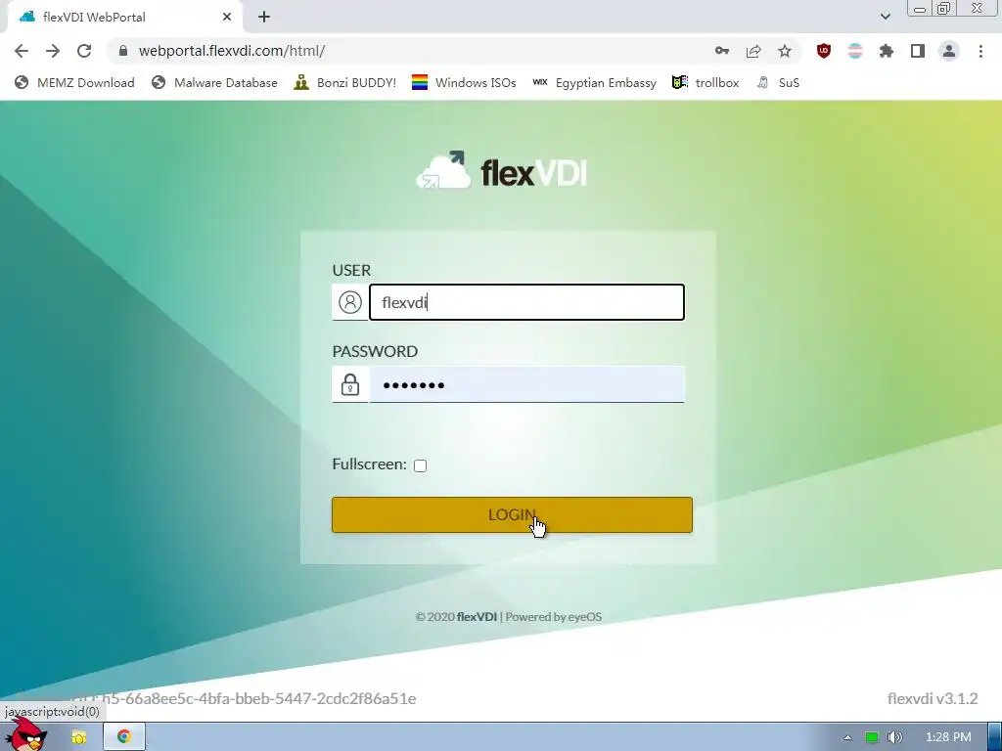Click the 1:28 PM taskbar clock
Screen dimensions: 1002x751
948,737
